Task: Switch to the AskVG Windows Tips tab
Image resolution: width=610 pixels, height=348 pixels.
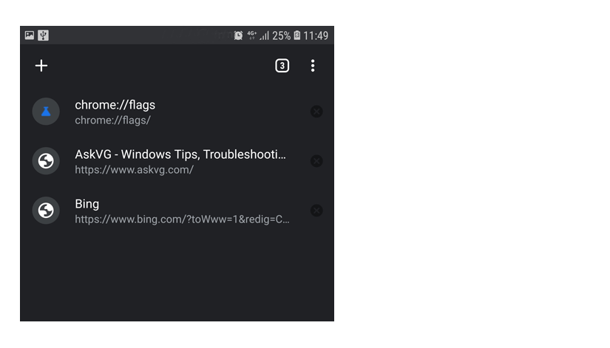Action: coord(180,154)
